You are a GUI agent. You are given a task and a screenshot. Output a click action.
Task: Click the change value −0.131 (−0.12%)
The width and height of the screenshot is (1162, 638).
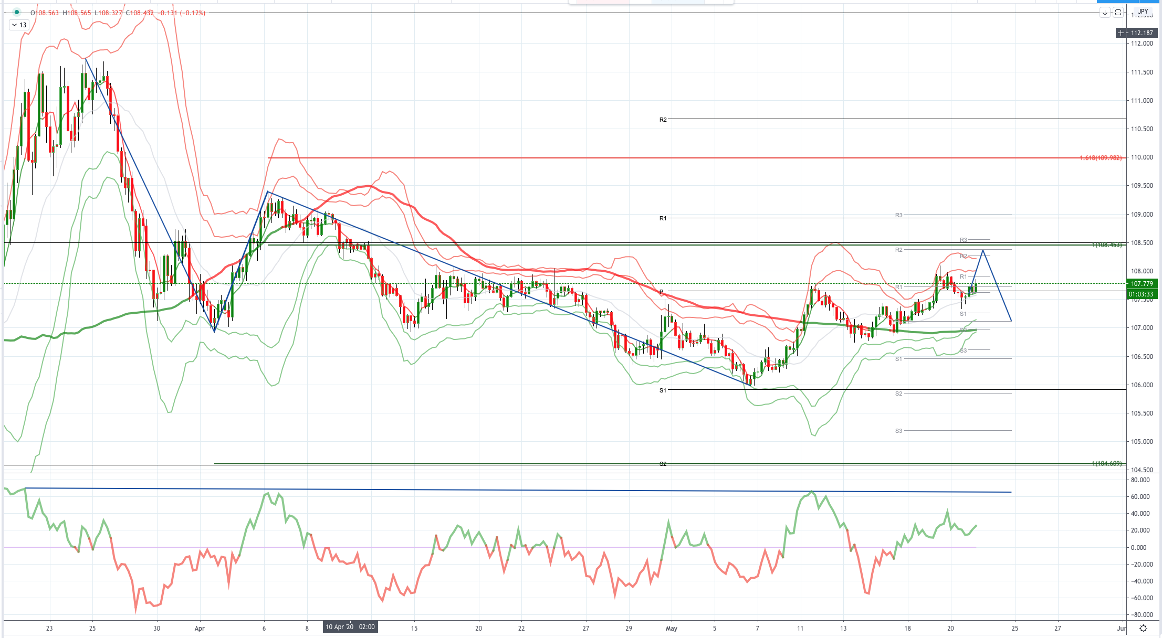pyautogui.click(x=182, y=13)
